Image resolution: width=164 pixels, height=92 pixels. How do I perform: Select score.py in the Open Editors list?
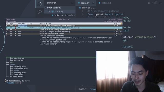click(60, 11)
